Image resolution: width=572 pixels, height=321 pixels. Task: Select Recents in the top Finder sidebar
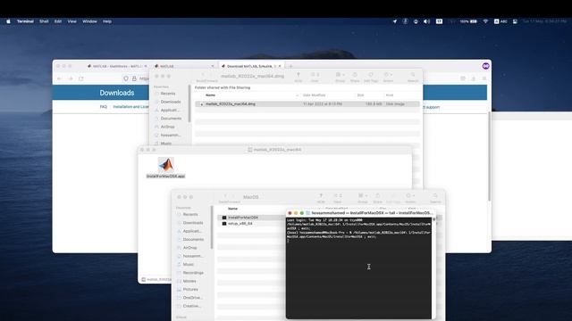pos(168,94)
